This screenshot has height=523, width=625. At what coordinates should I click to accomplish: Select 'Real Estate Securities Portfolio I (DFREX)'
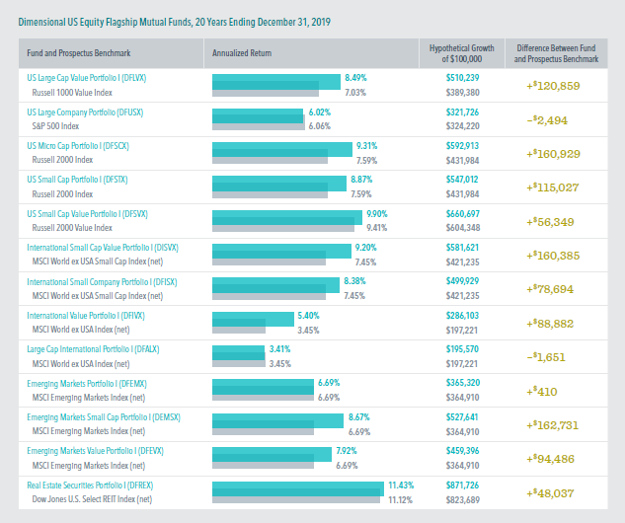tap(90, 486)
